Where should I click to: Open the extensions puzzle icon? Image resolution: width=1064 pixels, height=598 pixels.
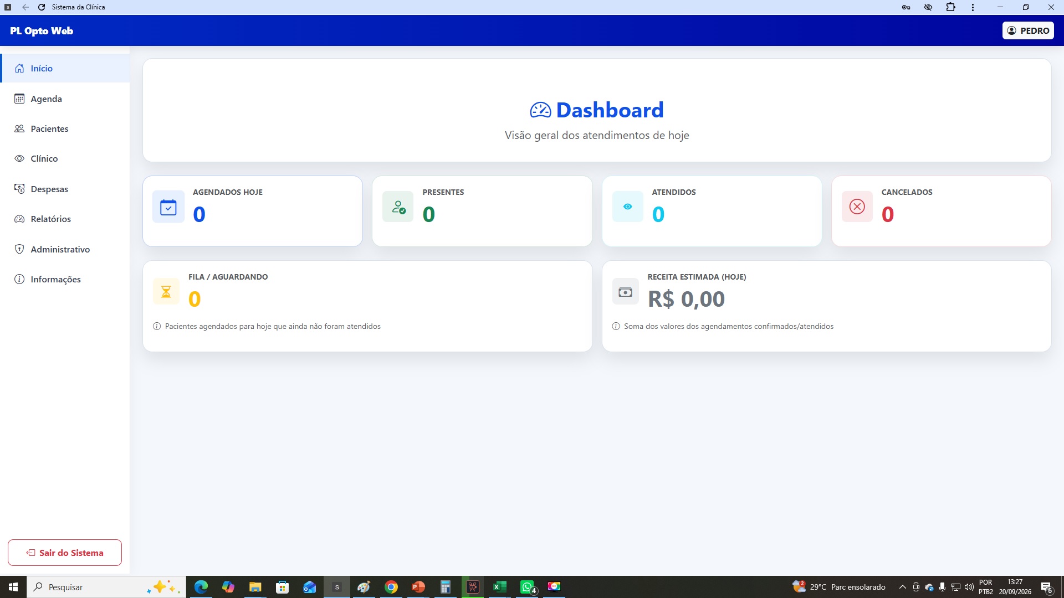[x=951, y=7]
